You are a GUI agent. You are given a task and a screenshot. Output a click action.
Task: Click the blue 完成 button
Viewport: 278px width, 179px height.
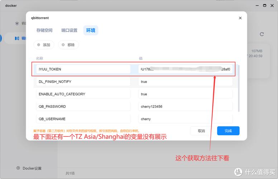[x=228, y=131]
